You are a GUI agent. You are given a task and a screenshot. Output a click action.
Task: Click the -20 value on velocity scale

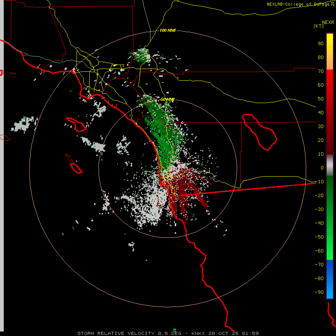(319, 196)
